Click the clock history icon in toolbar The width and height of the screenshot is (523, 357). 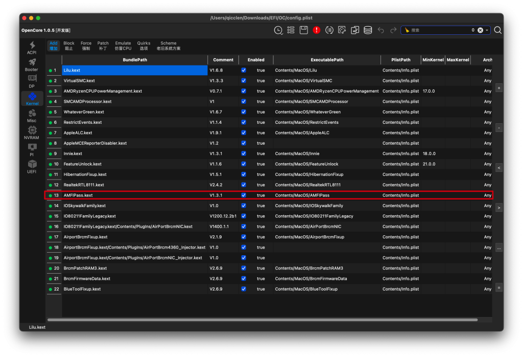tap(278, 30)
